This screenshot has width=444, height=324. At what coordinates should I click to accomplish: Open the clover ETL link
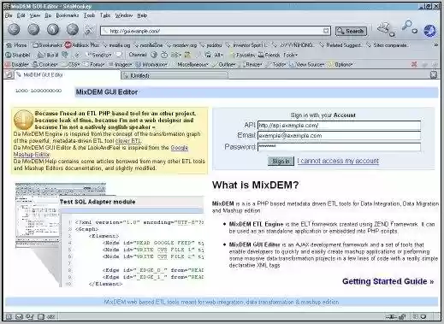(128, 141)
